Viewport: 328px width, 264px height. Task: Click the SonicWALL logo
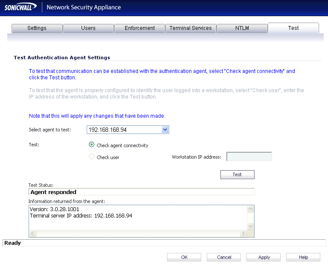tap(20, 7)
